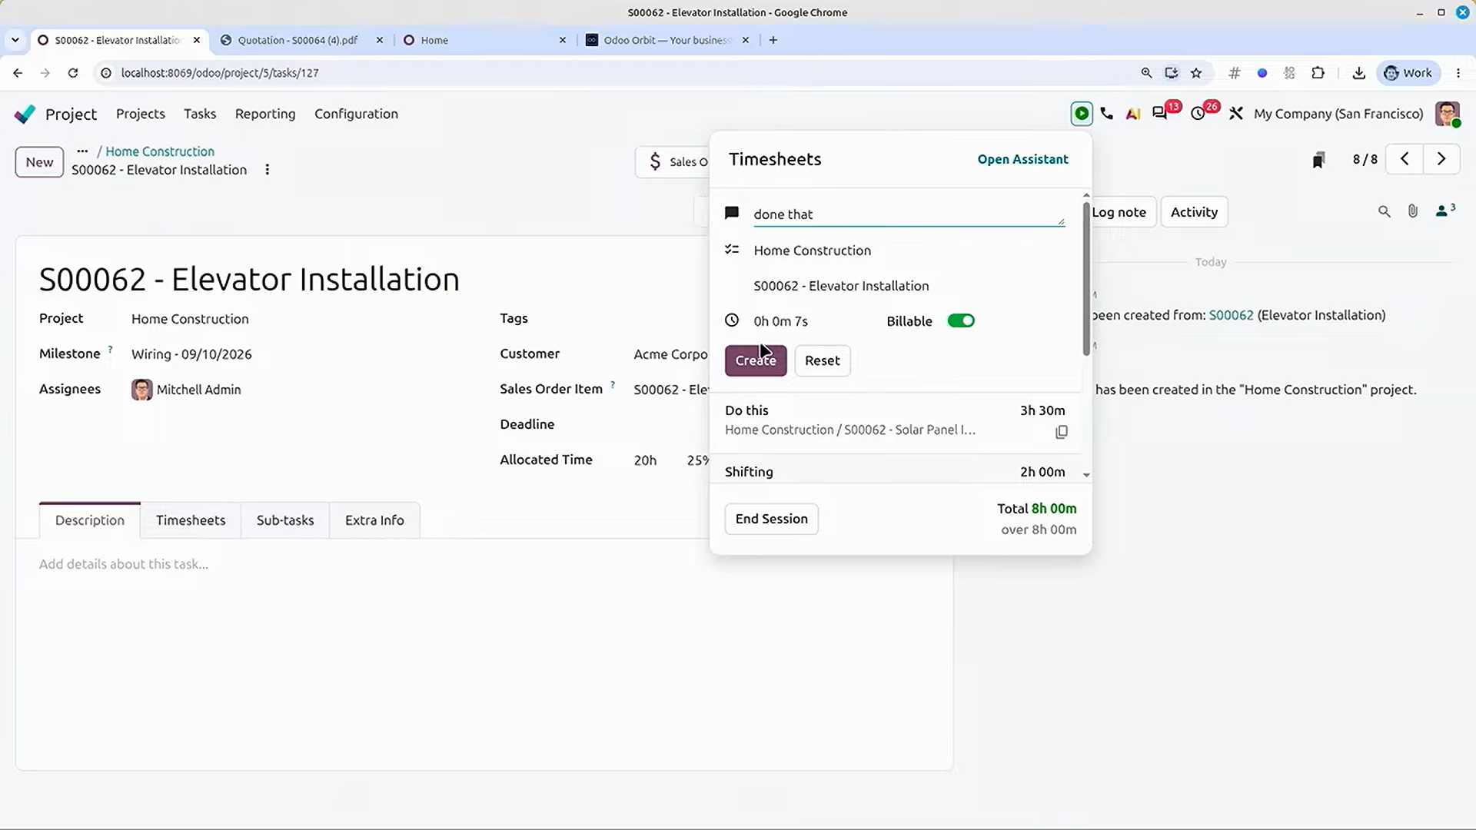Search messages in the chatter

(1385, 211)
